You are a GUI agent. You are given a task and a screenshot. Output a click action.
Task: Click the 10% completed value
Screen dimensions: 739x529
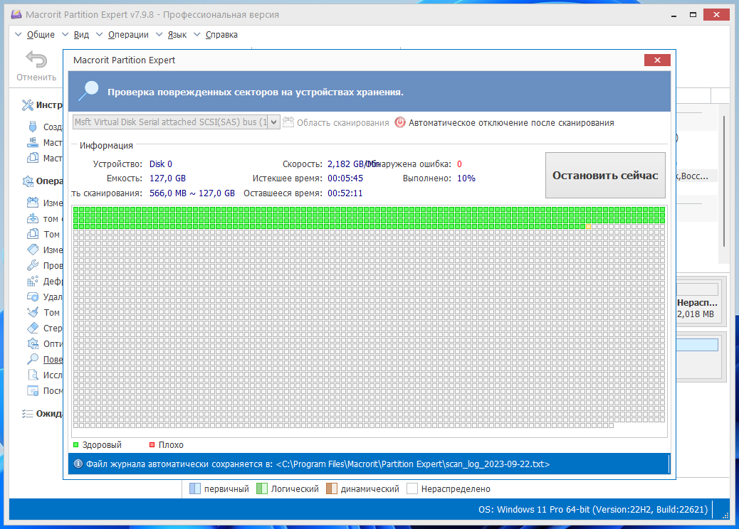tap(466, 178)
